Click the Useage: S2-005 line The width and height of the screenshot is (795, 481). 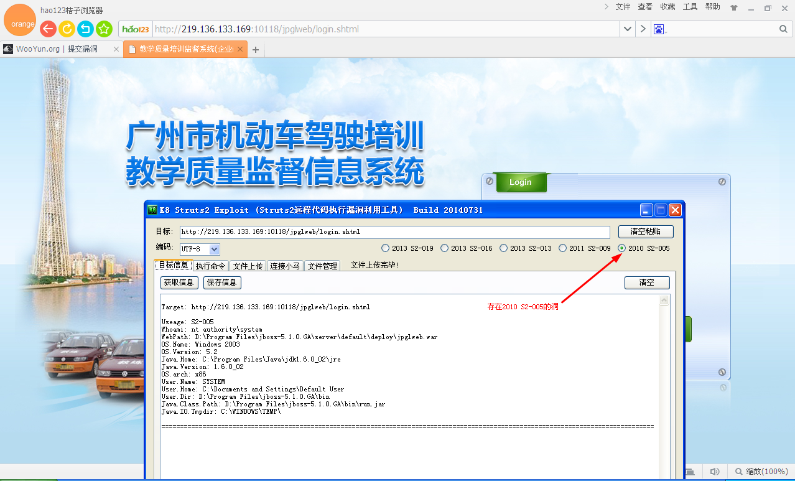[x=187, y=322]
